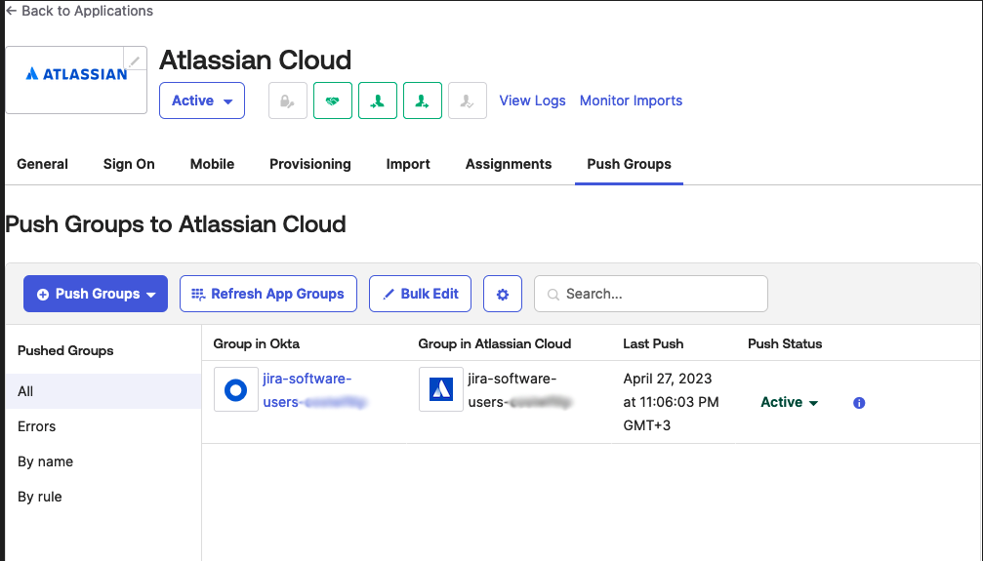Click the Okta group circle icon
Image resolution: width=983 pixels, height=561 pixels.
tap(235, 390)
